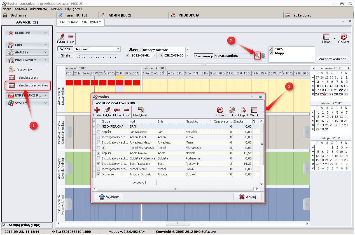Toggle checkbox for Jan Kowalski row
The height and width of the screenshot is (235, 355).
coord(98,132)
